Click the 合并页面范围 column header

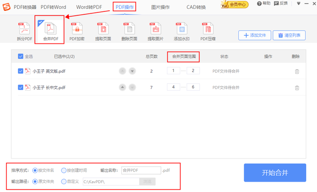coord(184,56)
